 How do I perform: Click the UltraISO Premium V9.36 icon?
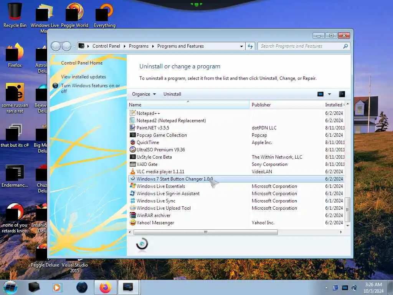point(132,149)
